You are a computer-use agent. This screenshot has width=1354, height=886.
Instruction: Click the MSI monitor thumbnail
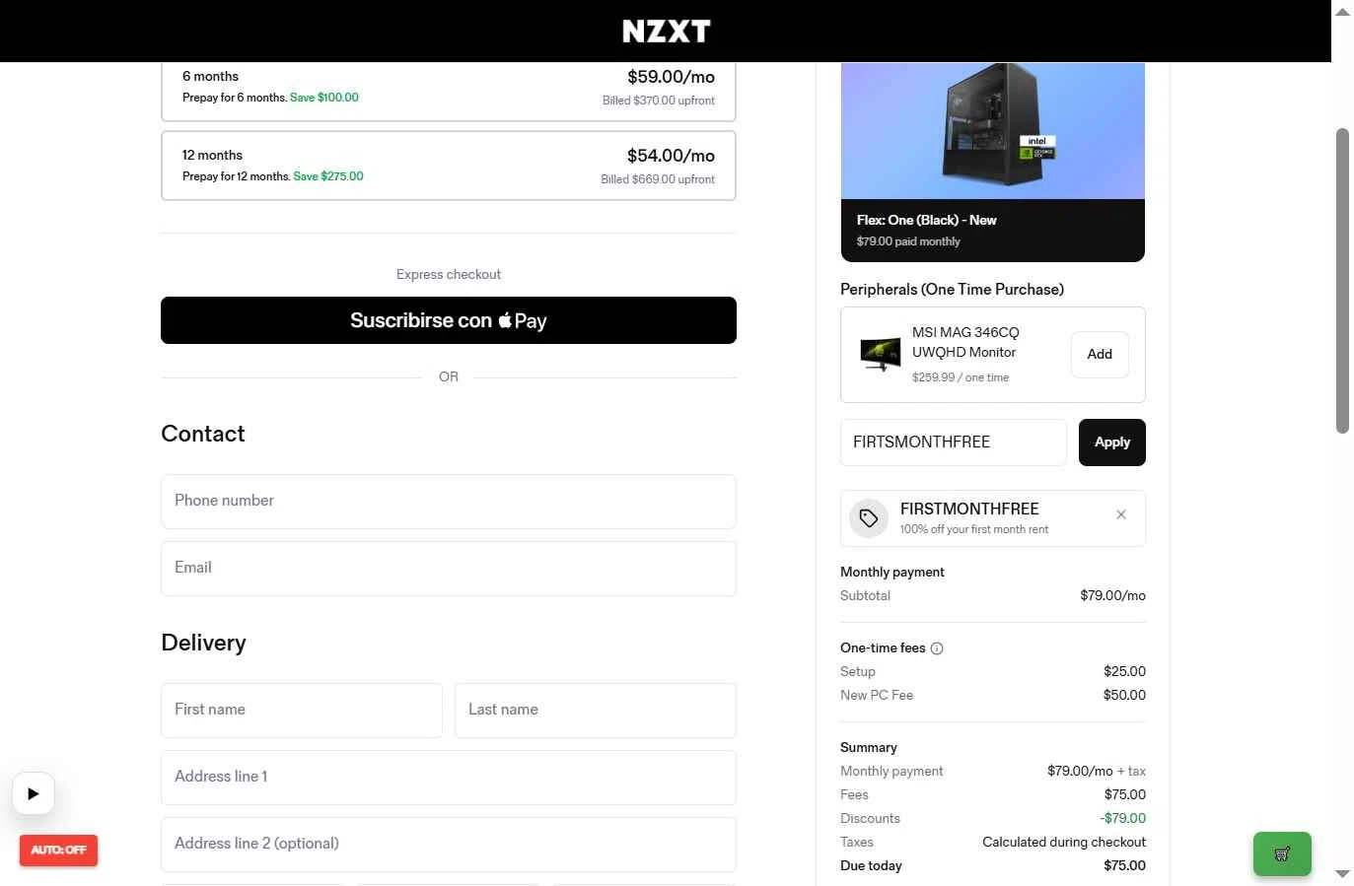pos(881,354)
